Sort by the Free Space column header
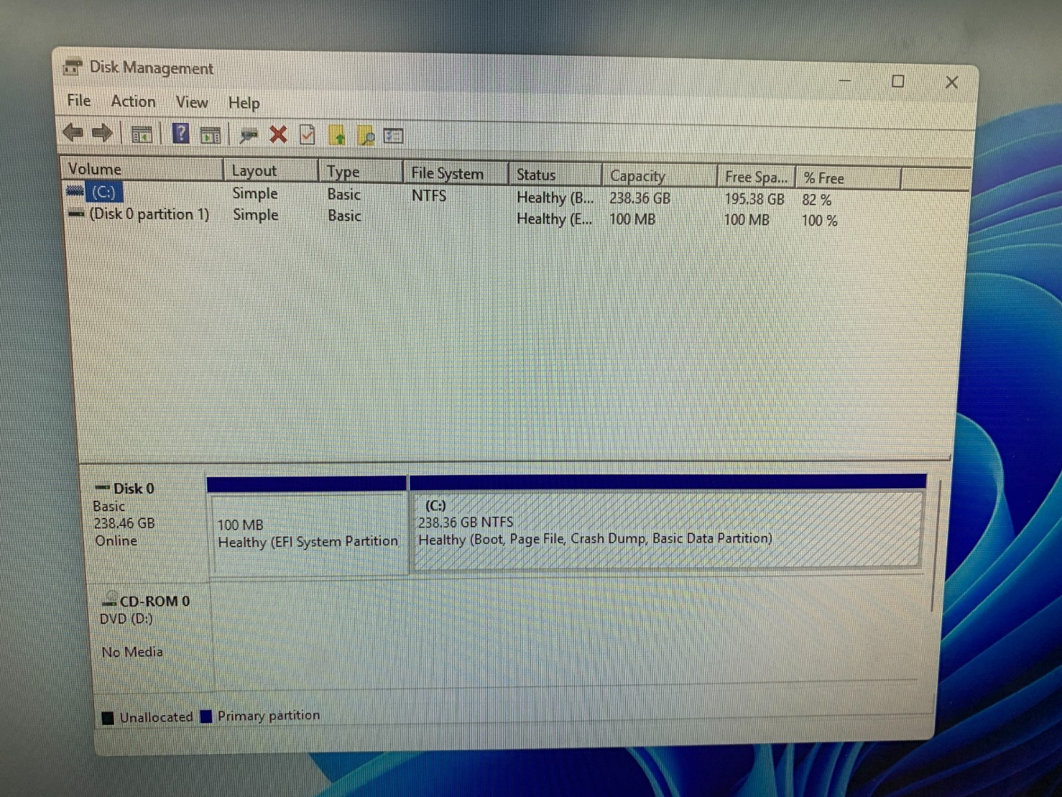This screenshot has height=797, width=1062. coord(756,177)
